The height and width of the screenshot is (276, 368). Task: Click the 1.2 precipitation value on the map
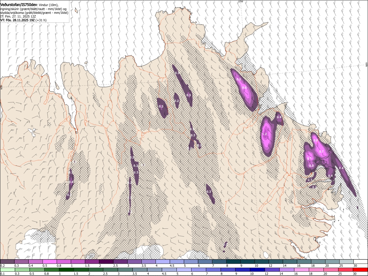pyautogui.click(x=265, y=134)
